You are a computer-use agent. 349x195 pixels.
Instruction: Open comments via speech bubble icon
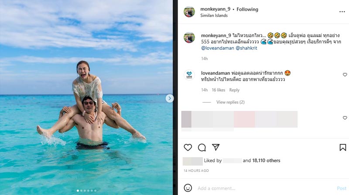click(202, 147)
